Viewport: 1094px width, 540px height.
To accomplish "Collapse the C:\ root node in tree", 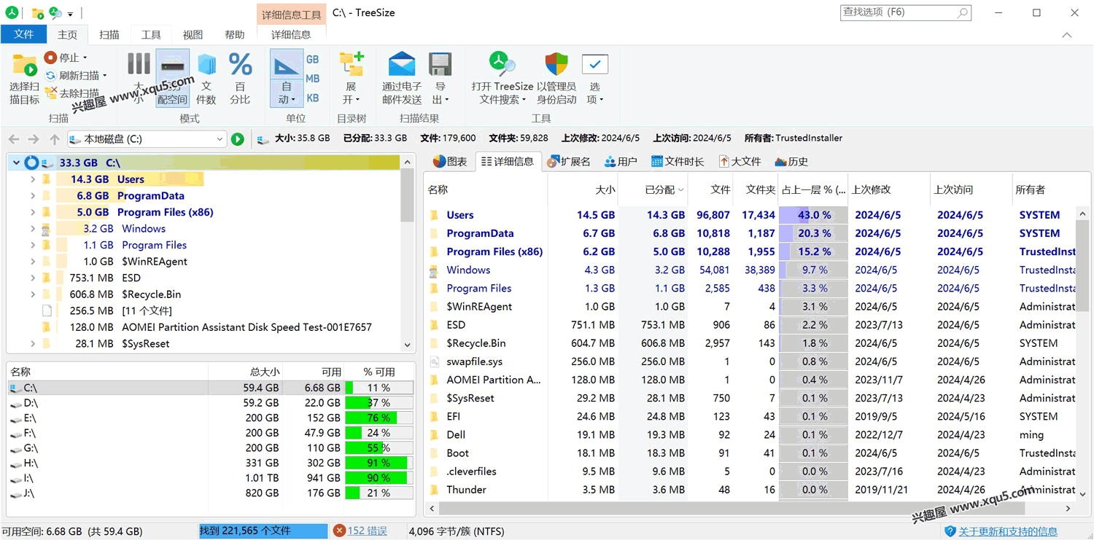I will [16, 163].
